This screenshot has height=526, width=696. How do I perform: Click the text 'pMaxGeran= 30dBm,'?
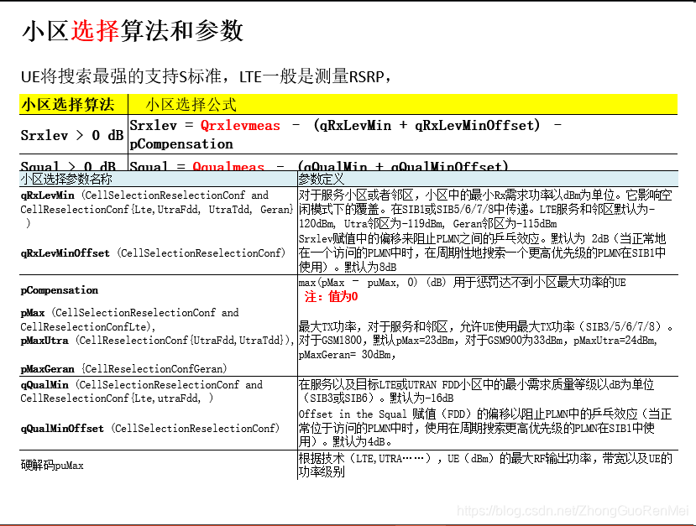[x=347, y=355]
